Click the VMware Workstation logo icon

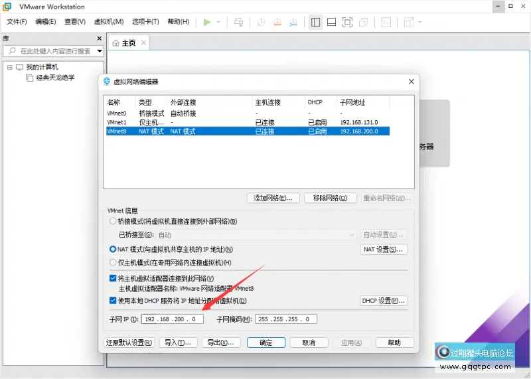(x=7, y=7)
